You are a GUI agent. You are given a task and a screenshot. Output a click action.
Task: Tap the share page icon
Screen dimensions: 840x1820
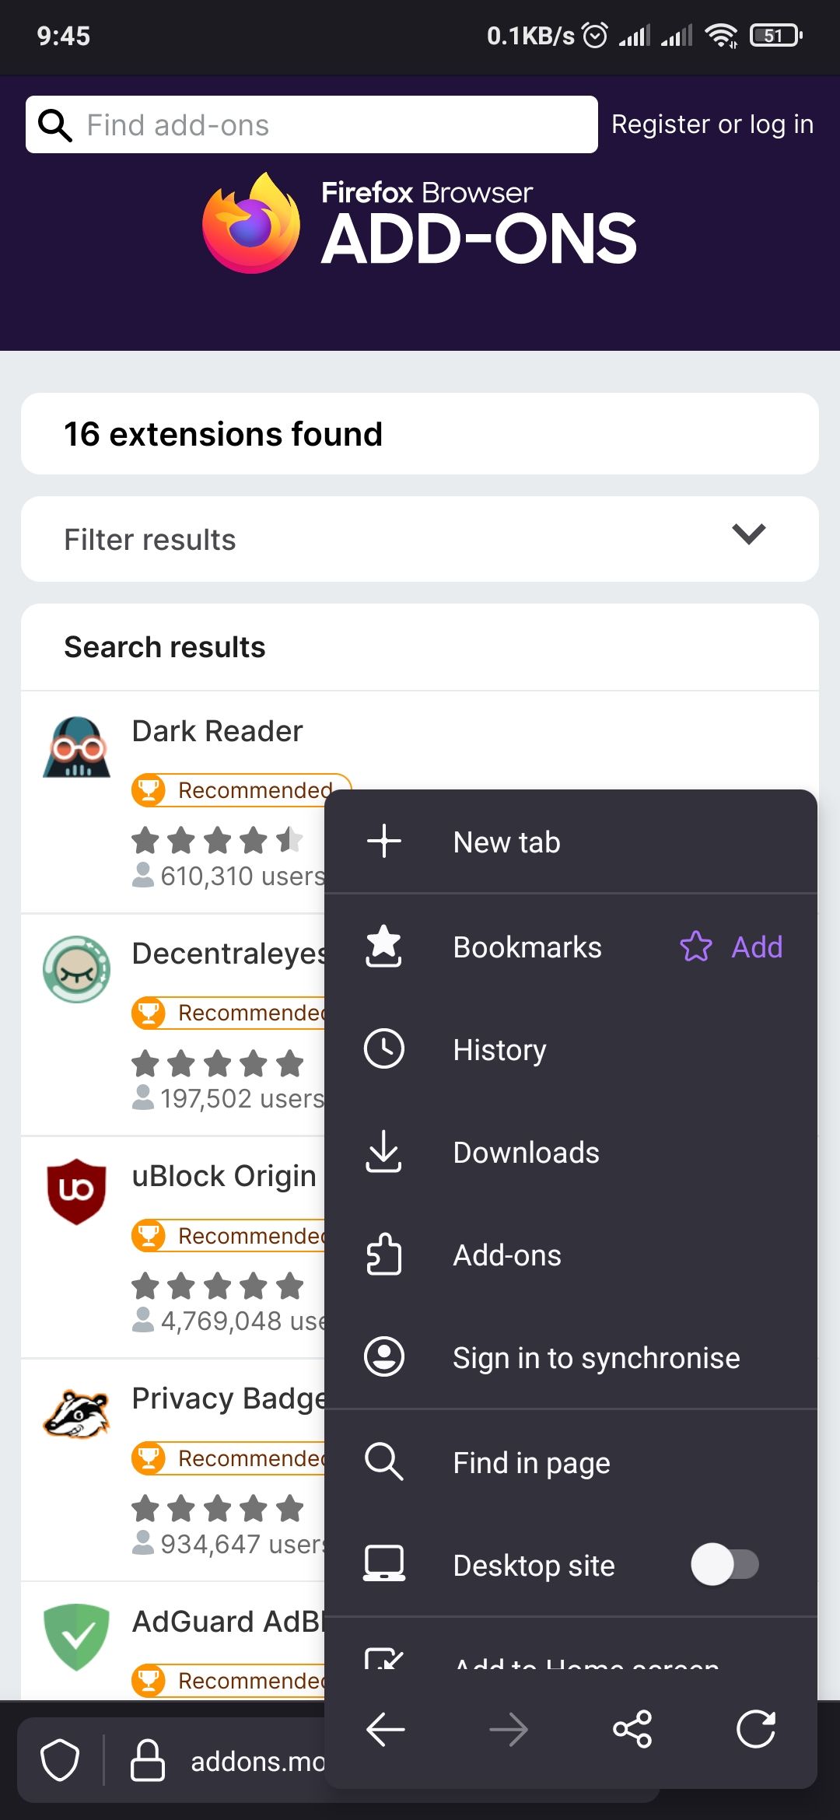pyautogui.click(x=633, y=1730)
